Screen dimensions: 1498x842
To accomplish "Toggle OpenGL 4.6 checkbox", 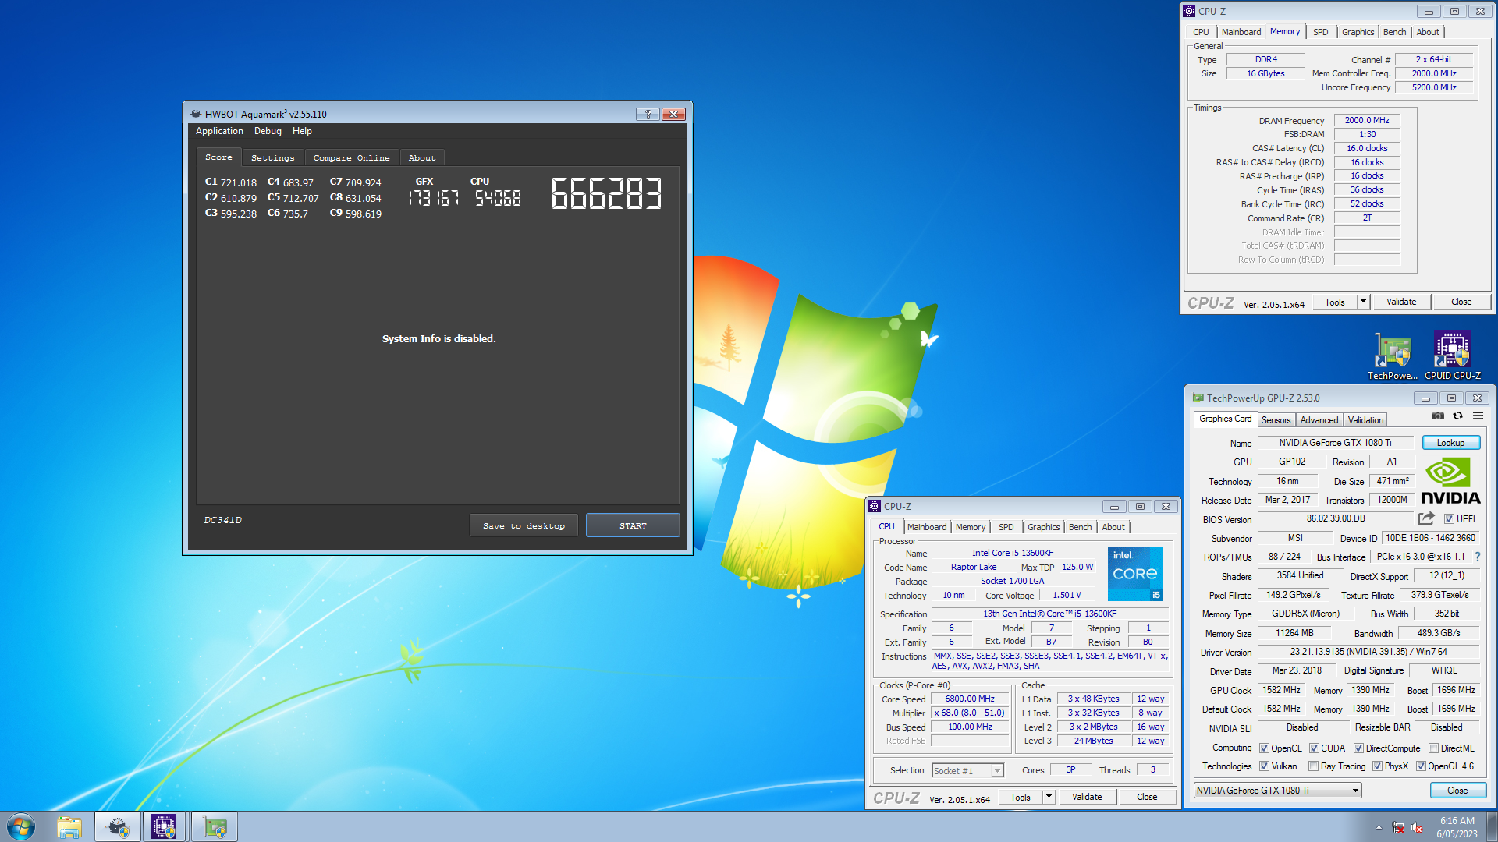I will (1421, 766).
